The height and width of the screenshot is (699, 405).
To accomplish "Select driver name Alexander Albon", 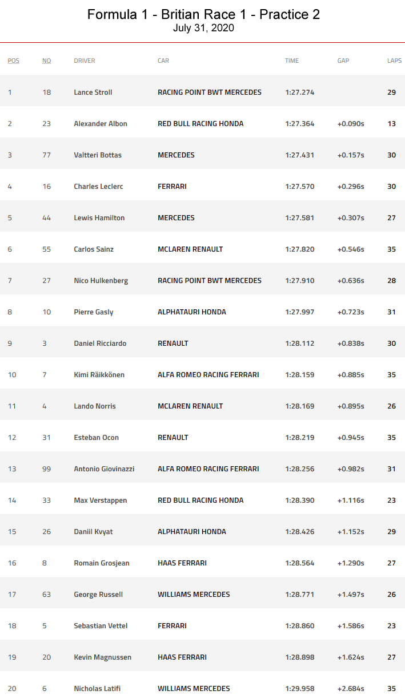I will (x=101, y=124).
